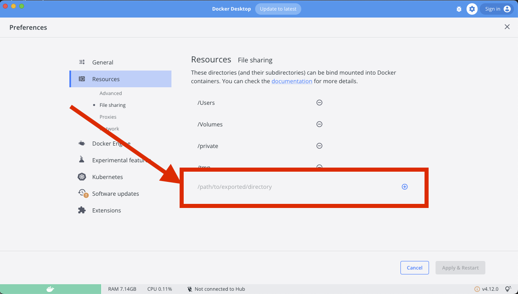
Task: Open the Advanced resources sub-item
Action: pos(111,93)
